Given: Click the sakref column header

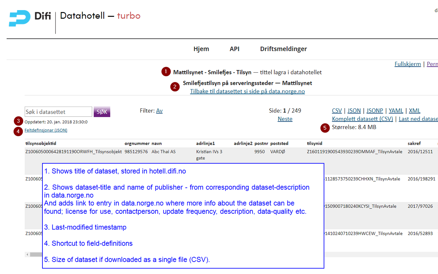Looking at the screenshot, I should (414, 144).
